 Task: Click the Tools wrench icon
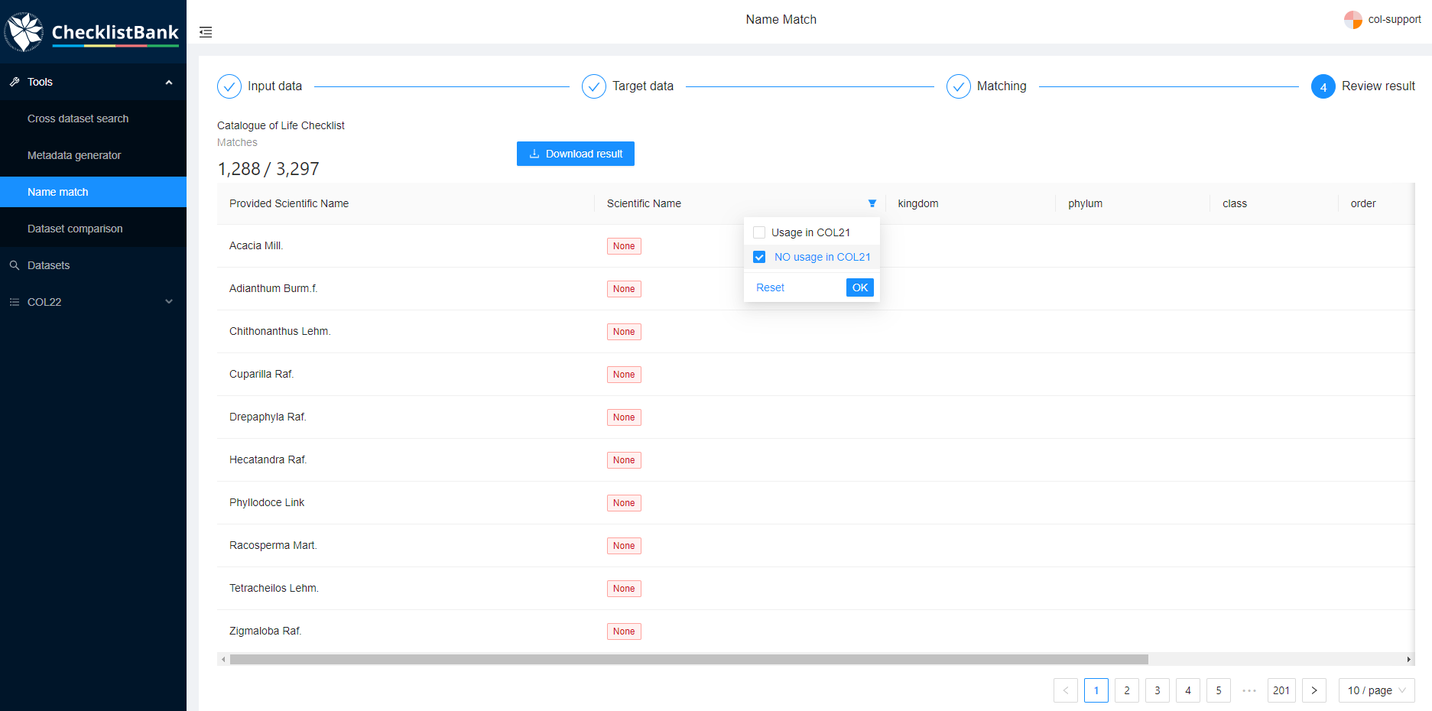15,82
